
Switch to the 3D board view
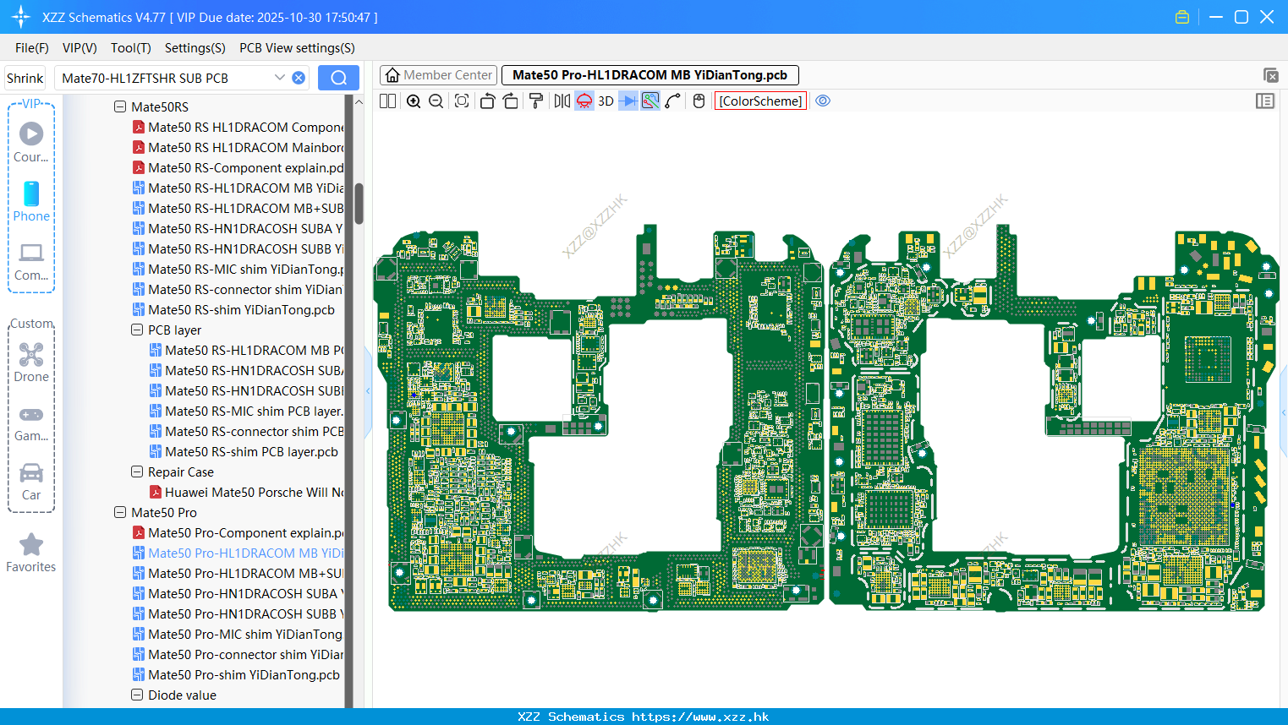[606, 101]
